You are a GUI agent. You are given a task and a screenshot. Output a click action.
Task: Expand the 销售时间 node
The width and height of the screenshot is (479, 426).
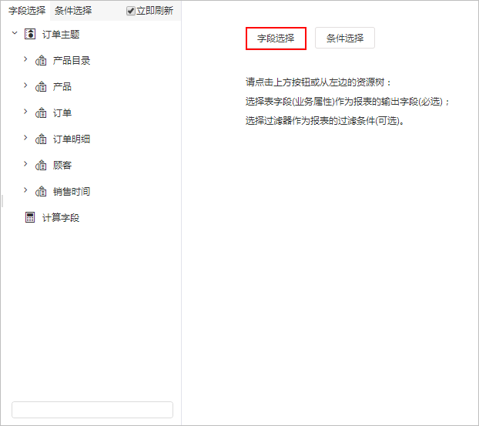[25, 190]
